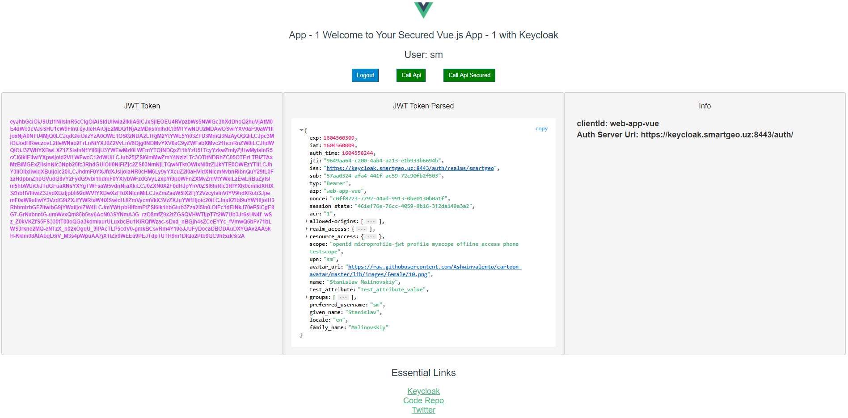Viewport: 848px width, 418px height.
Task: Click the family_name "Malinovskiy" value
Action: click(368, 327)
